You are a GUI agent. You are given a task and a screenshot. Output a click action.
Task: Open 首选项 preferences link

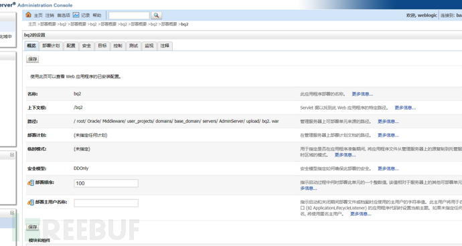[64, 15]
